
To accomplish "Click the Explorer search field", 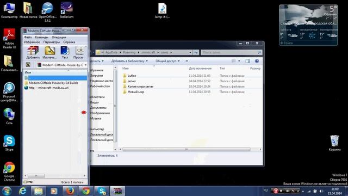I will pos(231,52).
